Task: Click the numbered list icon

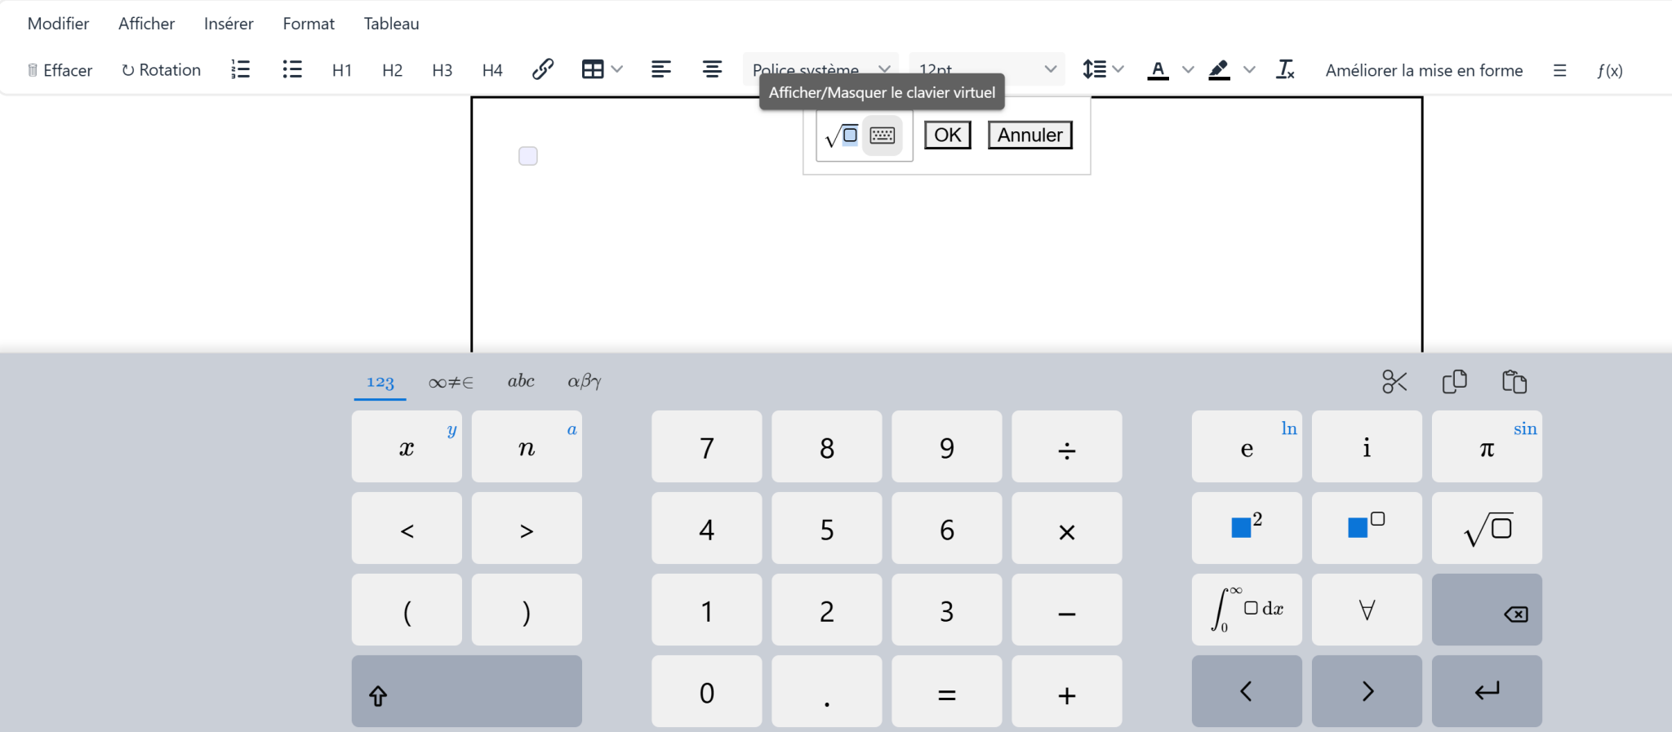Action: tap(241, 69)
